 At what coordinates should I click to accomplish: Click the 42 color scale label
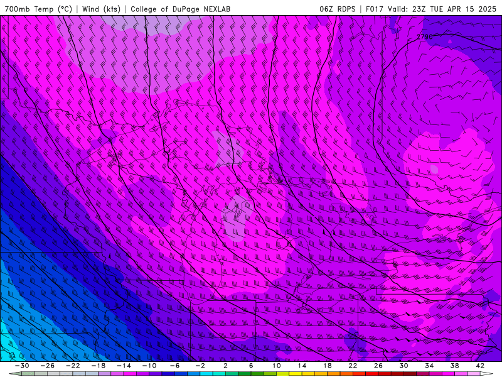480,366
